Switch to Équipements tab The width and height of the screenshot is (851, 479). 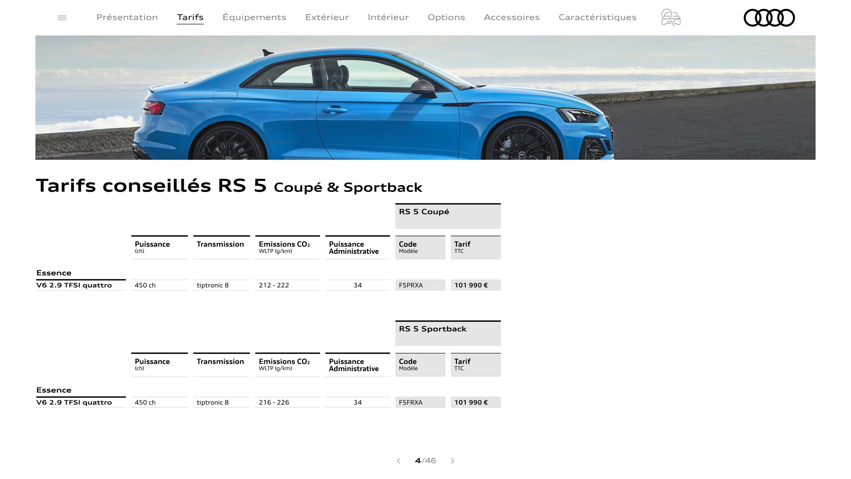[254, 17]
